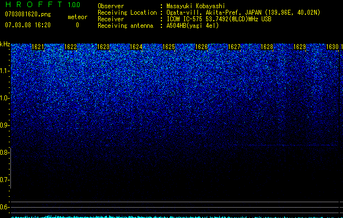
Task: Click the 'Receiving antenna' field label
Action: (x=125, y=26)
